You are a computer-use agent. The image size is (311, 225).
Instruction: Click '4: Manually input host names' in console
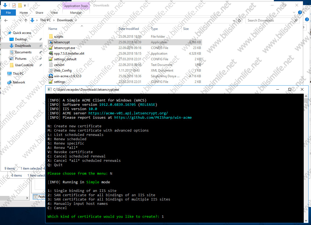[77, 203]
